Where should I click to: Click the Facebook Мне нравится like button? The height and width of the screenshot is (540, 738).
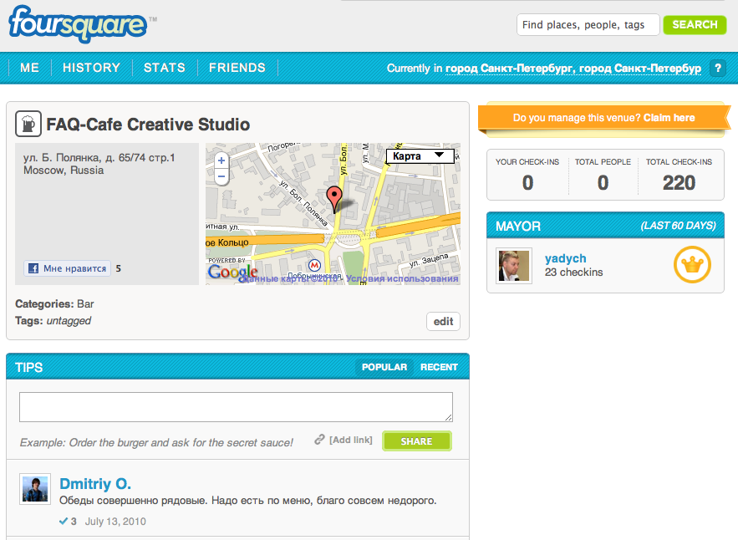pos(68,268)
